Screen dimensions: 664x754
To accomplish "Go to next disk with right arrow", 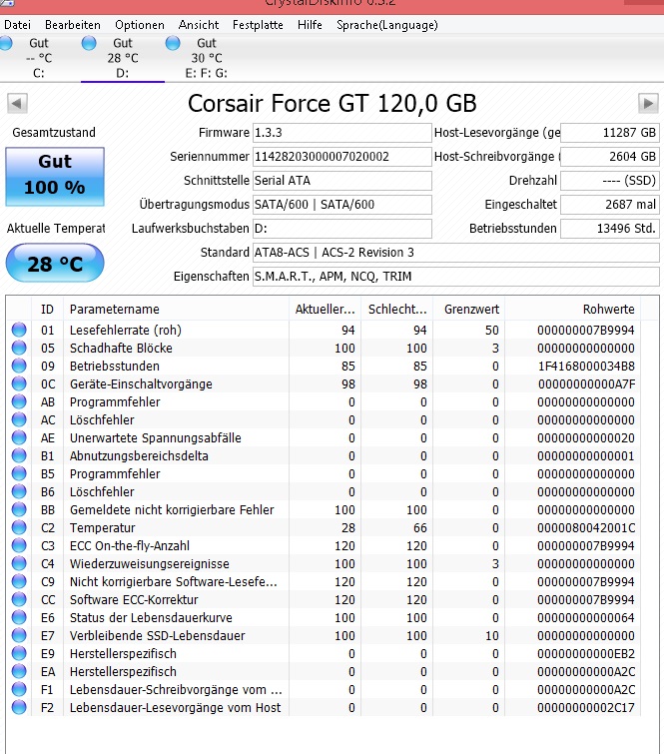I will click(648, 103).
